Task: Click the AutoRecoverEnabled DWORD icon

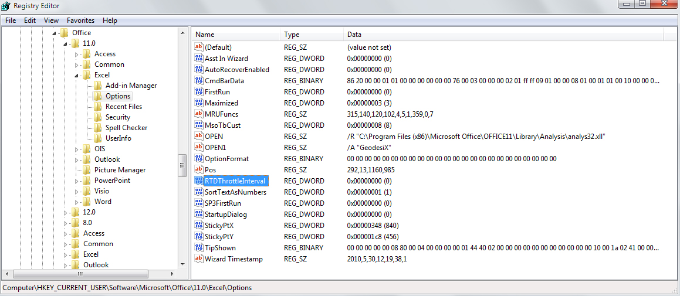Action: pos(199,69)
